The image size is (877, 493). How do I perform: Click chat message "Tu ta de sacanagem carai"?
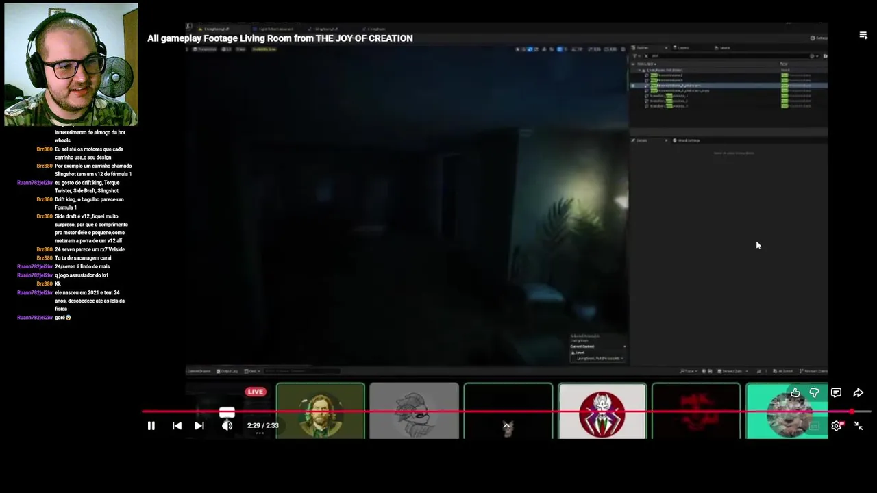(x=82, y=258)
